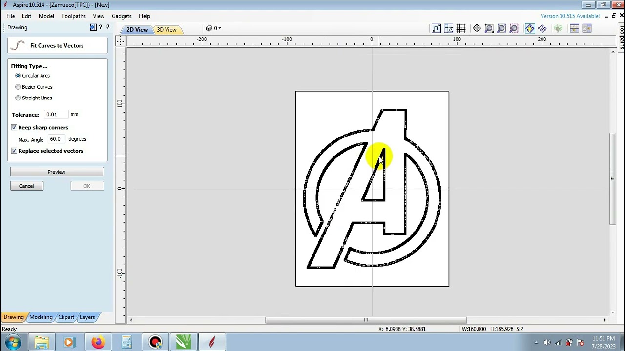Tile 2D and 3D views horizontally

point(574,28)
